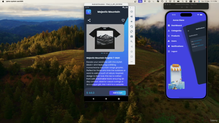Open Spotlight search in menu bar
Image resolution: width=219 pixels, height=123 pixels.
182,1
